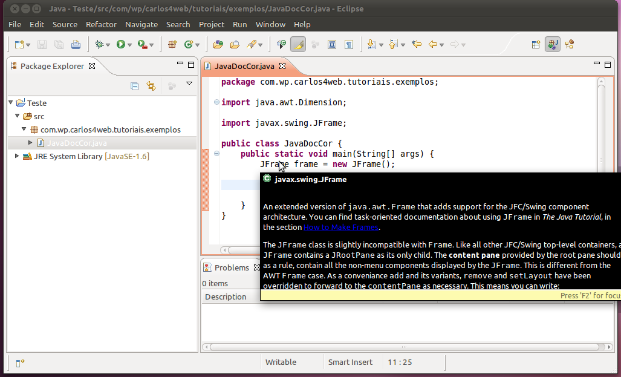This screenshot has height=377, width=621.
Task: Open the Navigate menu
Action: click(141, 25)
